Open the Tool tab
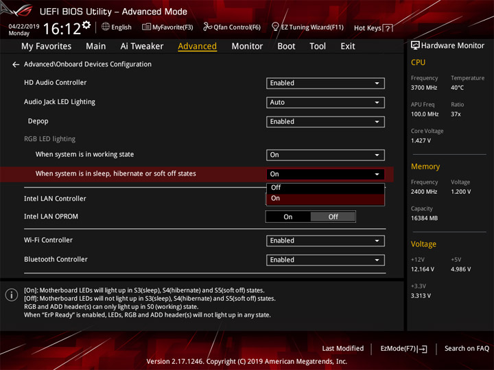Image resolution: width=494 pixels, height=370 pixels. click(318, 47)
